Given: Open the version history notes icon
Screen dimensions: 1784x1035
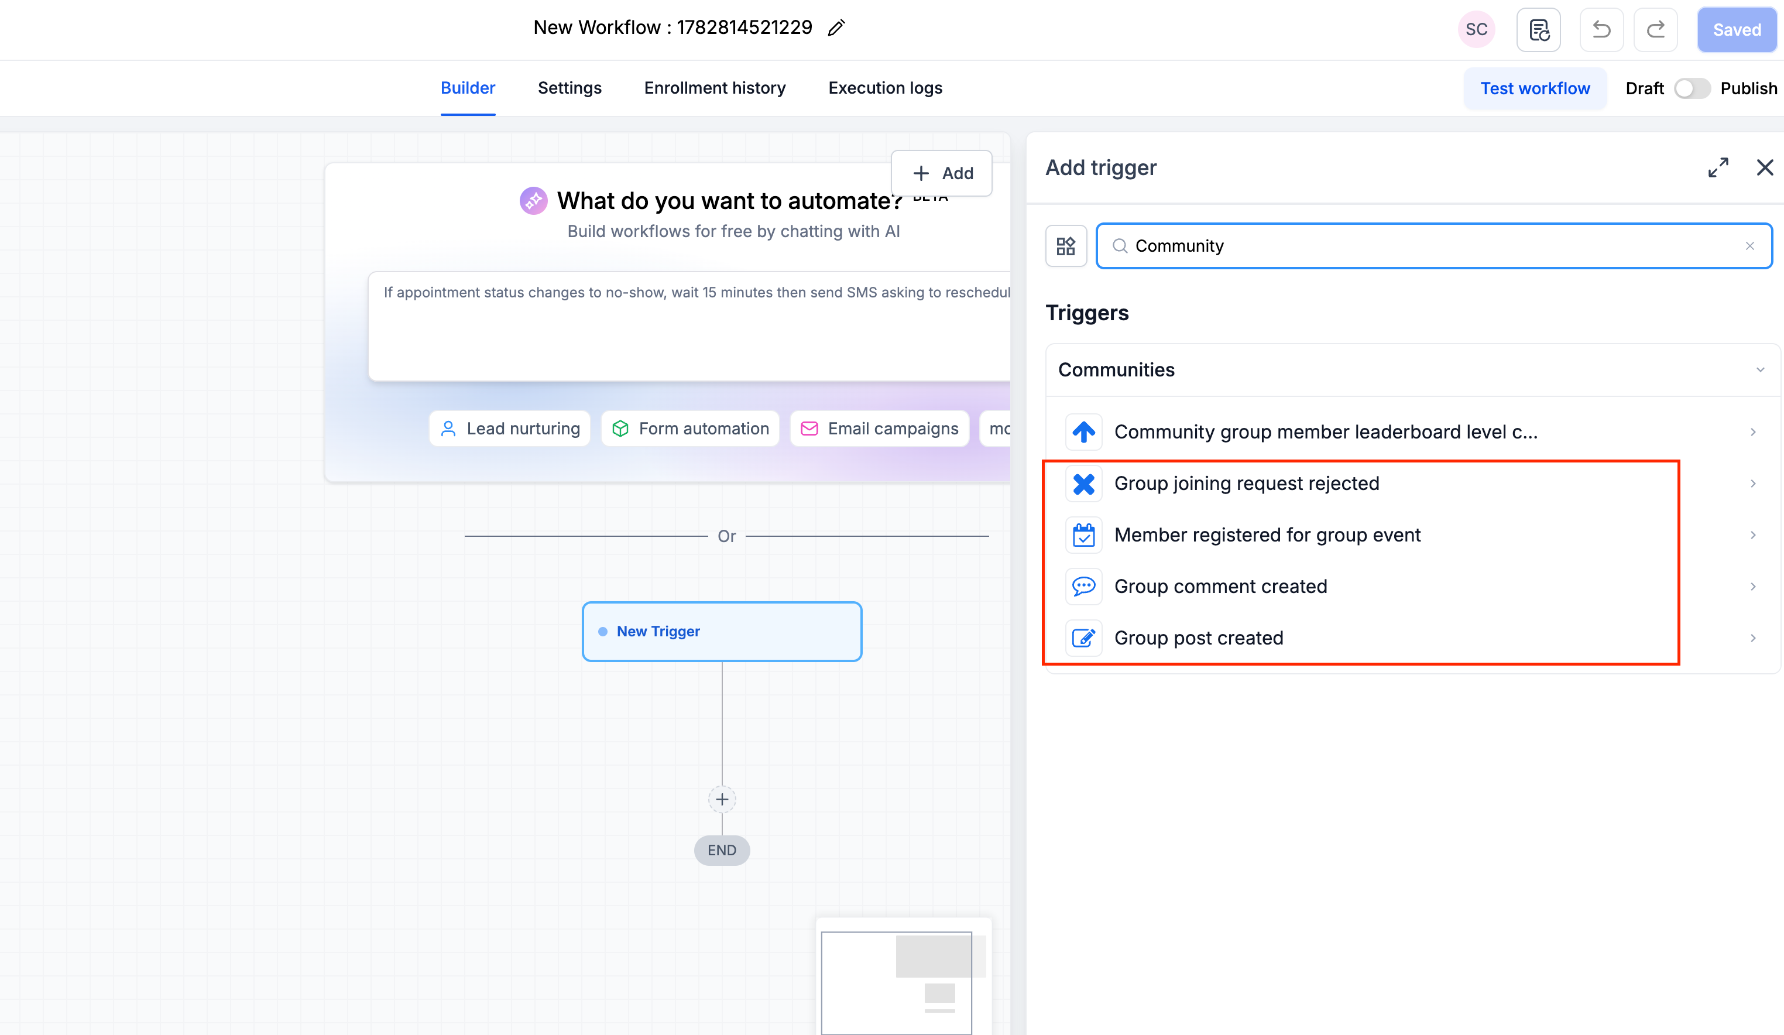Looking at the screenshot, I should pos(1538,30).
